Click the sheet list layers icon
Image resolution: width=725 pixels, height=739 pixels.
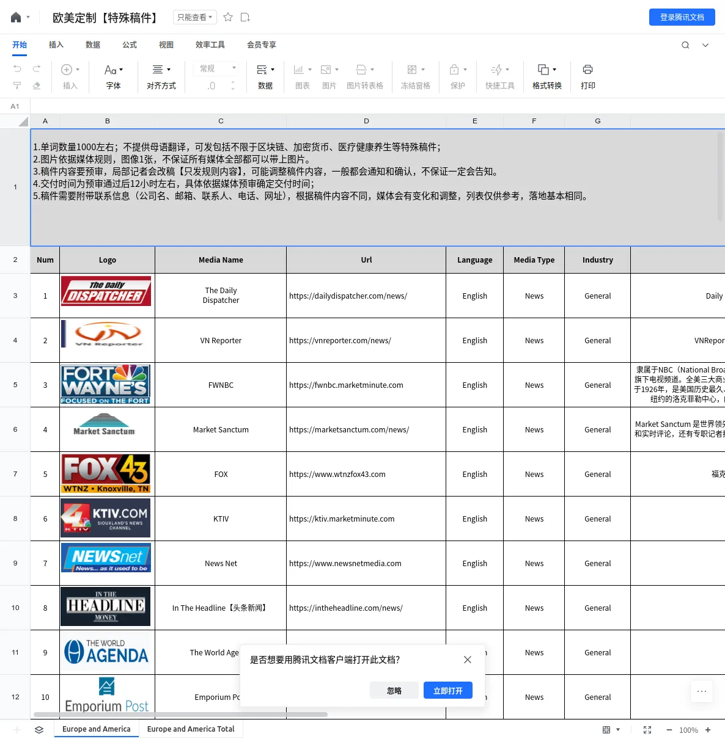pos(39,730)
